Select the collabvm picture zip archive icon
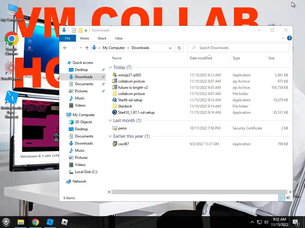 [x=115, y=81]
